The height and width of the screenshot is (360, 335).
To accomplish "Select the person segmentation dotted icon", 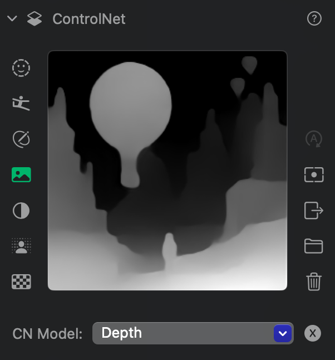I will 21,246.
